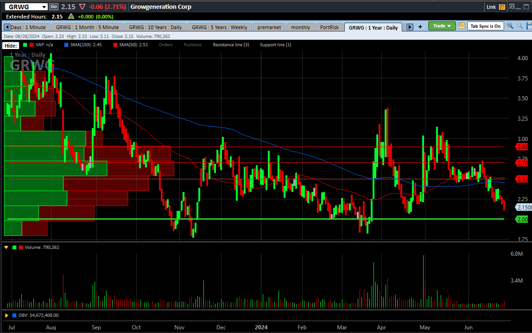Switch to the GRWG 5 Years Weekly tab
Screen dimensions: 532x333
coord(219,27)
